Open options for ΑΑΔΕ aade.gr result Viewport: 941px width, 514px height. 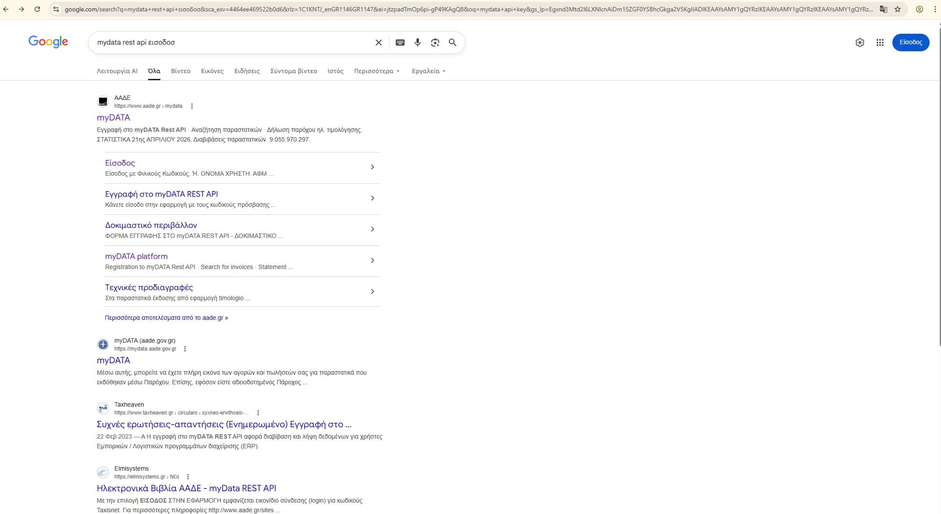pos(192,106)
